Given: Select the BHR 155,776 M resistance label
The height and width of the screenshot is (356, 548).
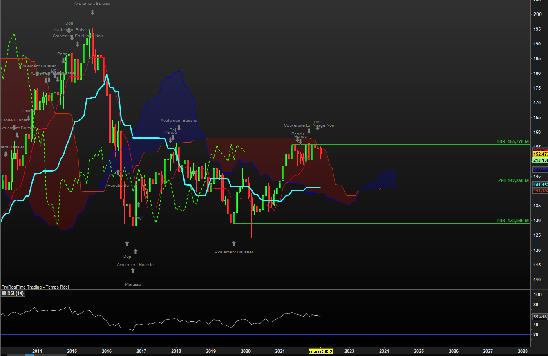Looking at the screenshot, I should point(512,141).
